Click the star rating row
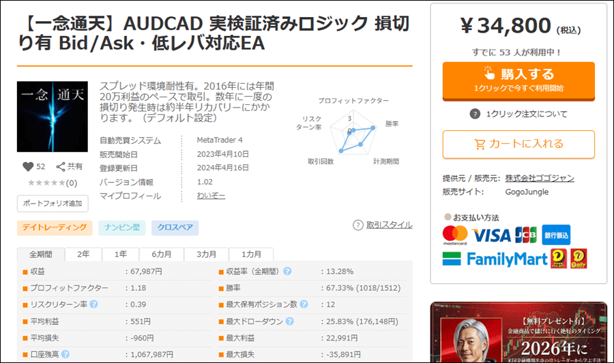614x363 pixels. pos(53,183)
